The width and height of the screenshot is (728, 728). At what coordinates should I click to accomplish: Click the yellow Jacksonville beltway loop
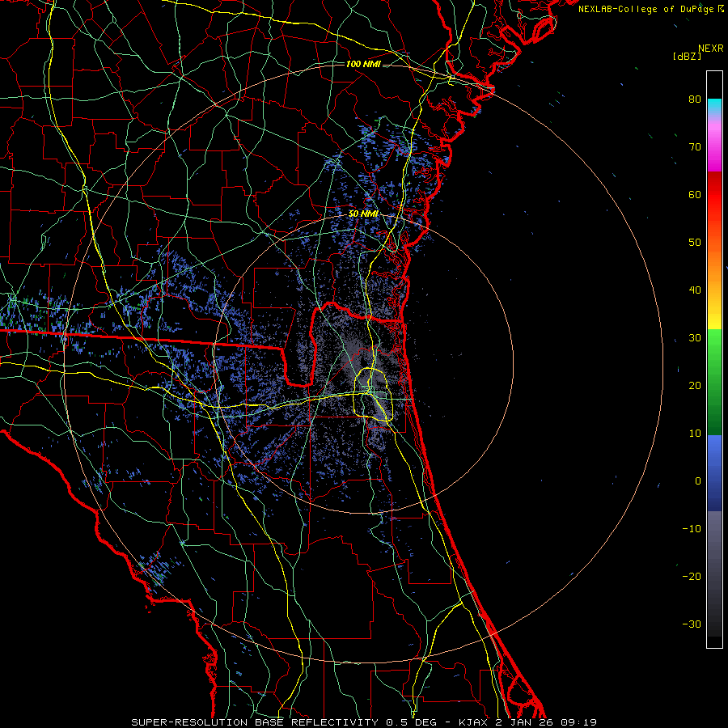373,394
